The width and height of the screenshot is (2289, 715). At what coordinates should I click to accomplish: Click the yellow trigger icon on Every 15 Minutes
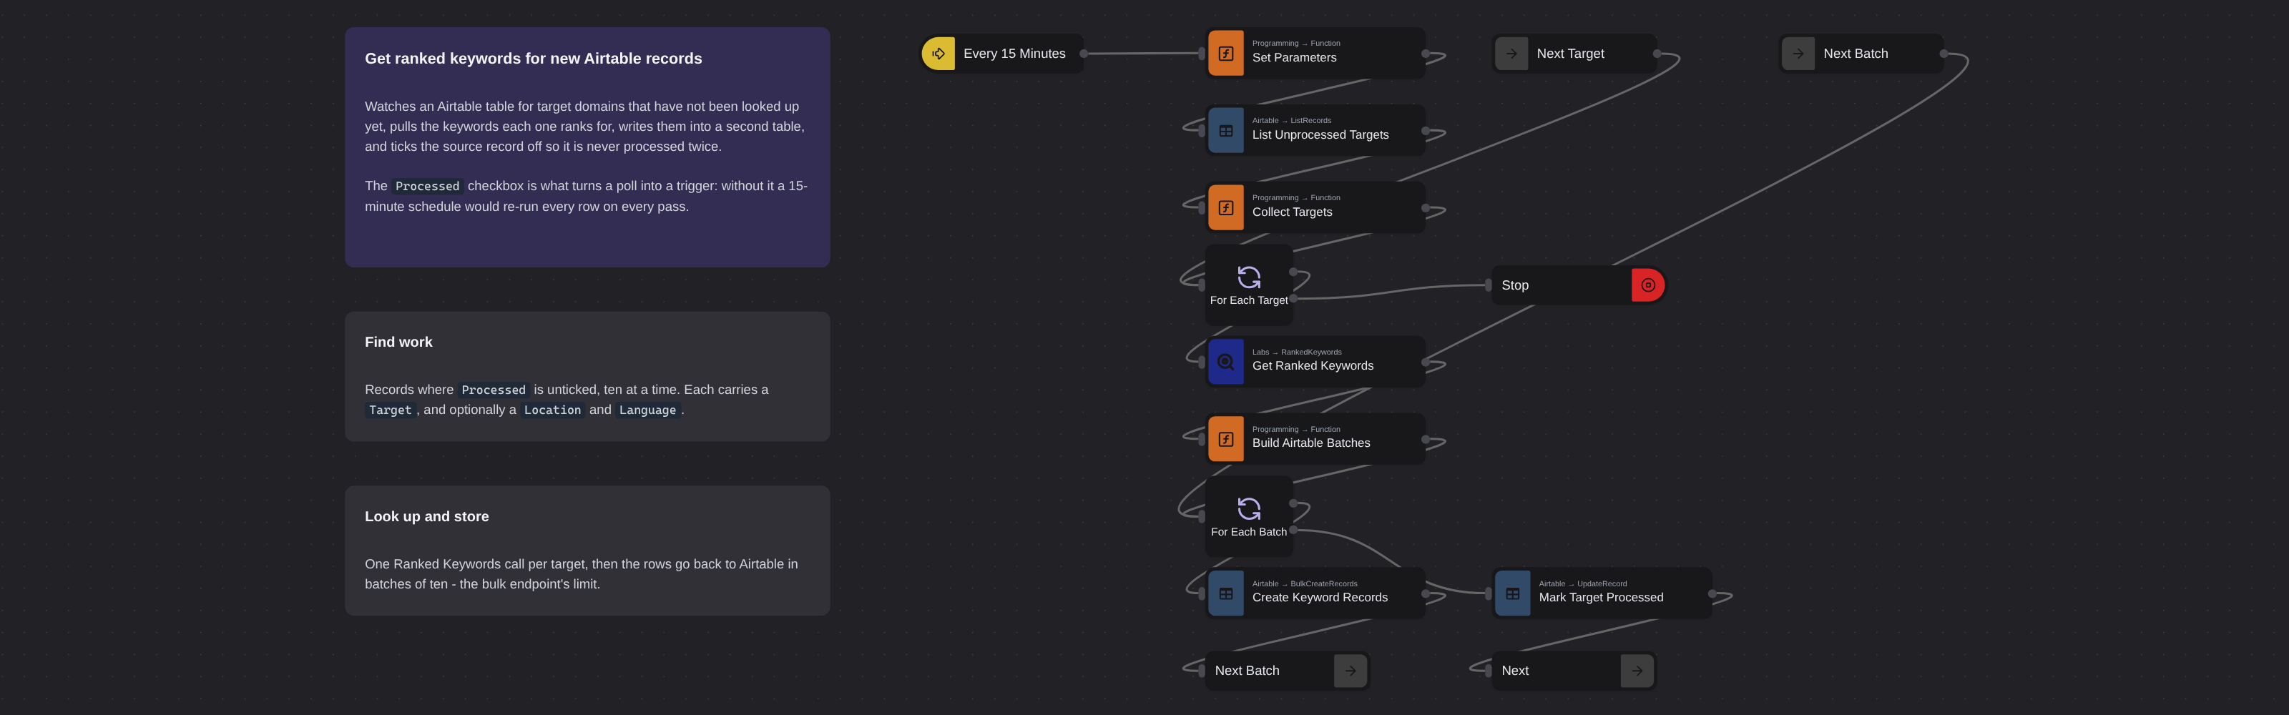[938, 54]
